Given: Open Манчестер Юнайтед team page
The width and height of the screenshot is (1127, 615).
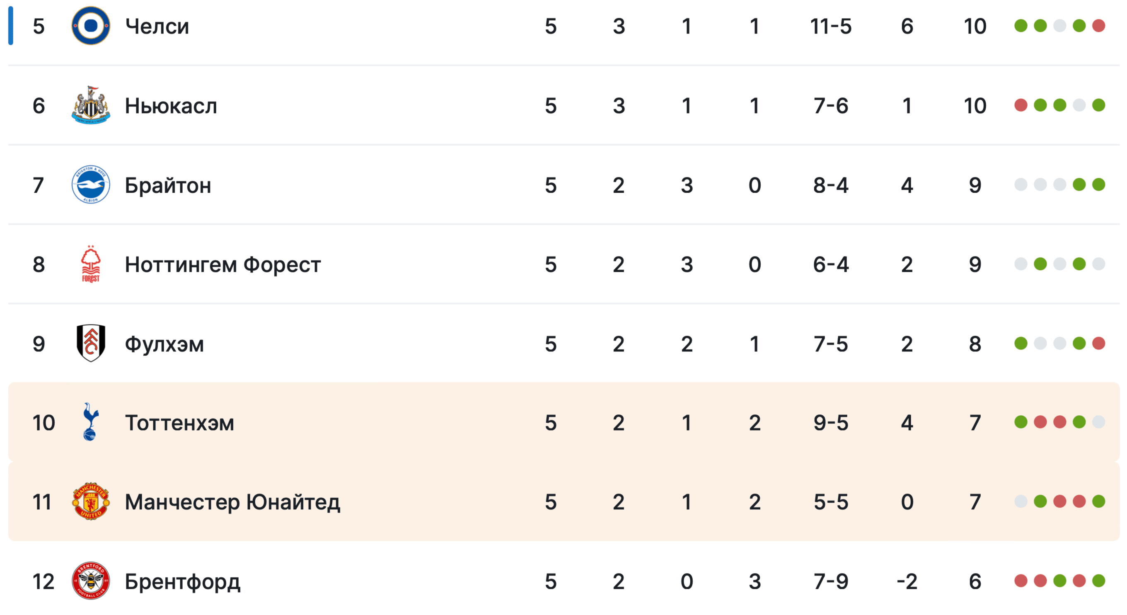Looking at the screenshot, I should 232,502.
